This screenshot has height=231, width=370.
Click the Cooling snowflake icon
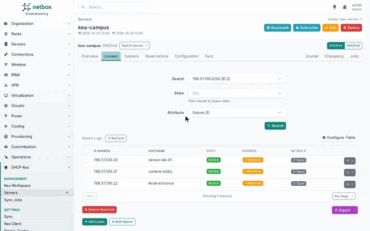tap(6, 126)
